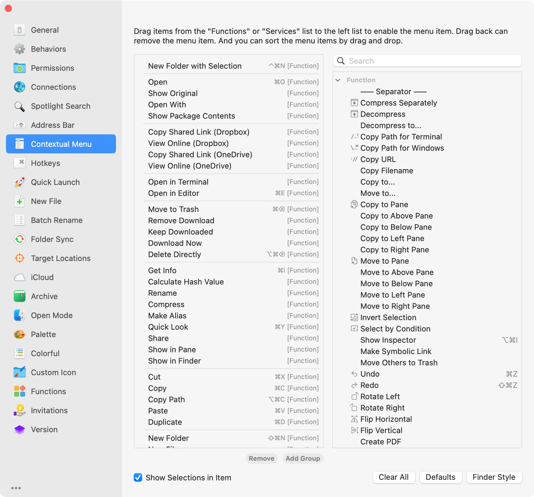Click the Folder Sync icon
The image size is (534, 497).
click(19, 239)
